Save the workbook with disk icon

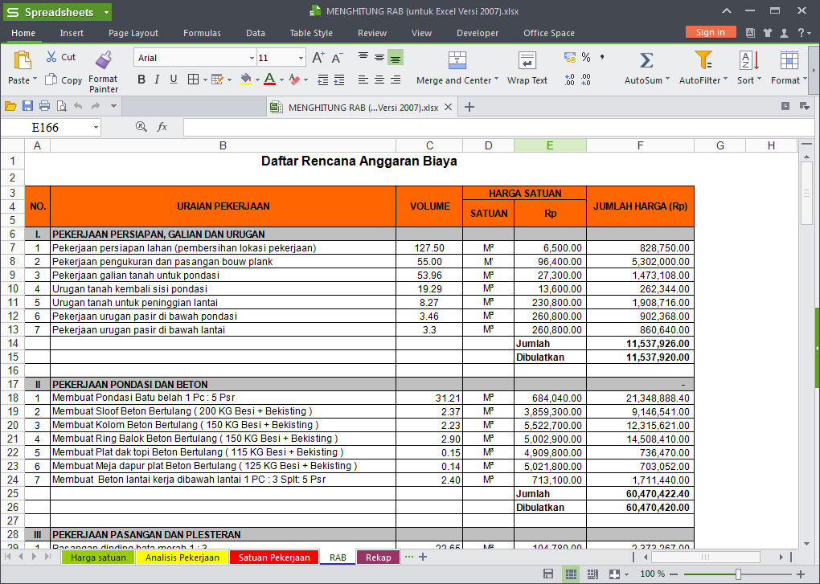tap(27, 107)
